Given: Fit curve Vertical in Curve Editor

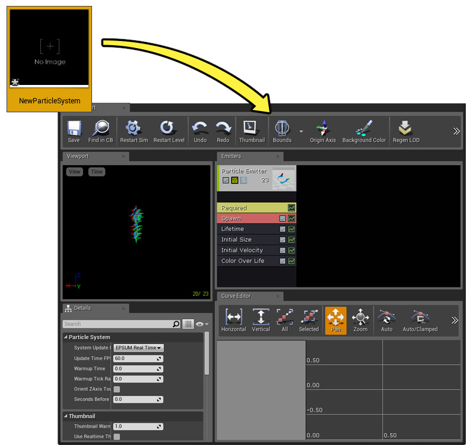Looking at the screenshot, I should [x=261, y=320].
